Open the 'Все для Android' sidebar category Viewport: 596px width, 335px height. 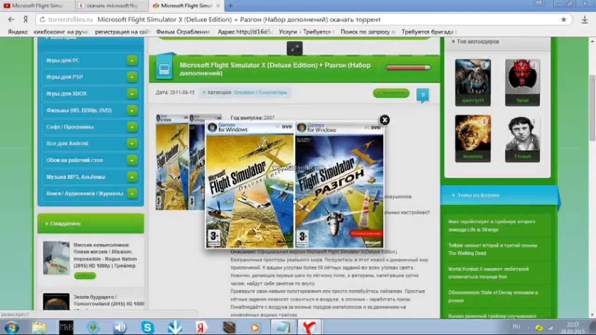[67, 144]
